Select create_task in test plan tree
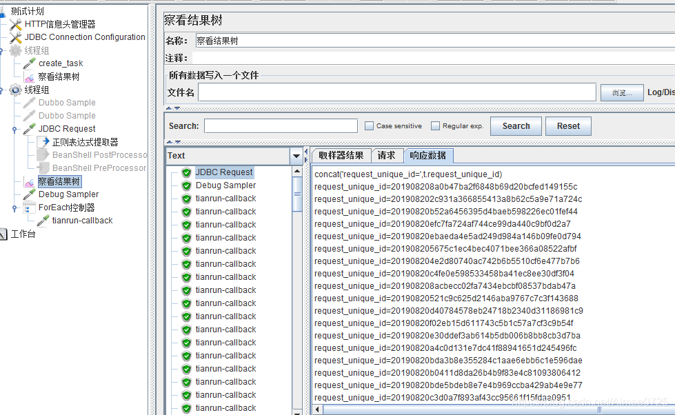675x415 pixels. [61, 63]
